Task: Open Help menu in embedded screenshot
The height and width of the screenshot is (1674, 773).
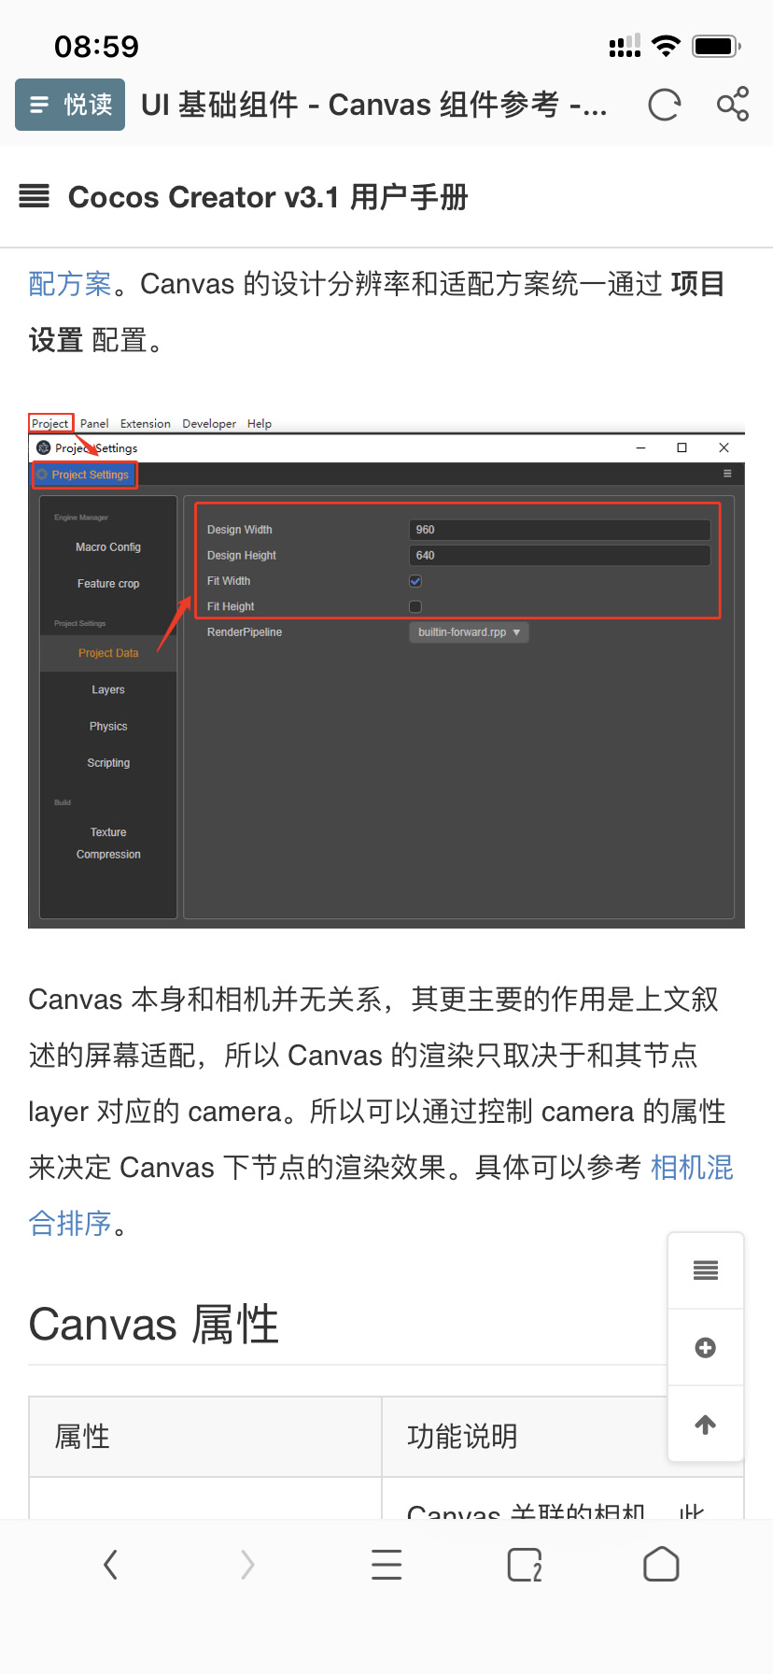Action: 260,423
